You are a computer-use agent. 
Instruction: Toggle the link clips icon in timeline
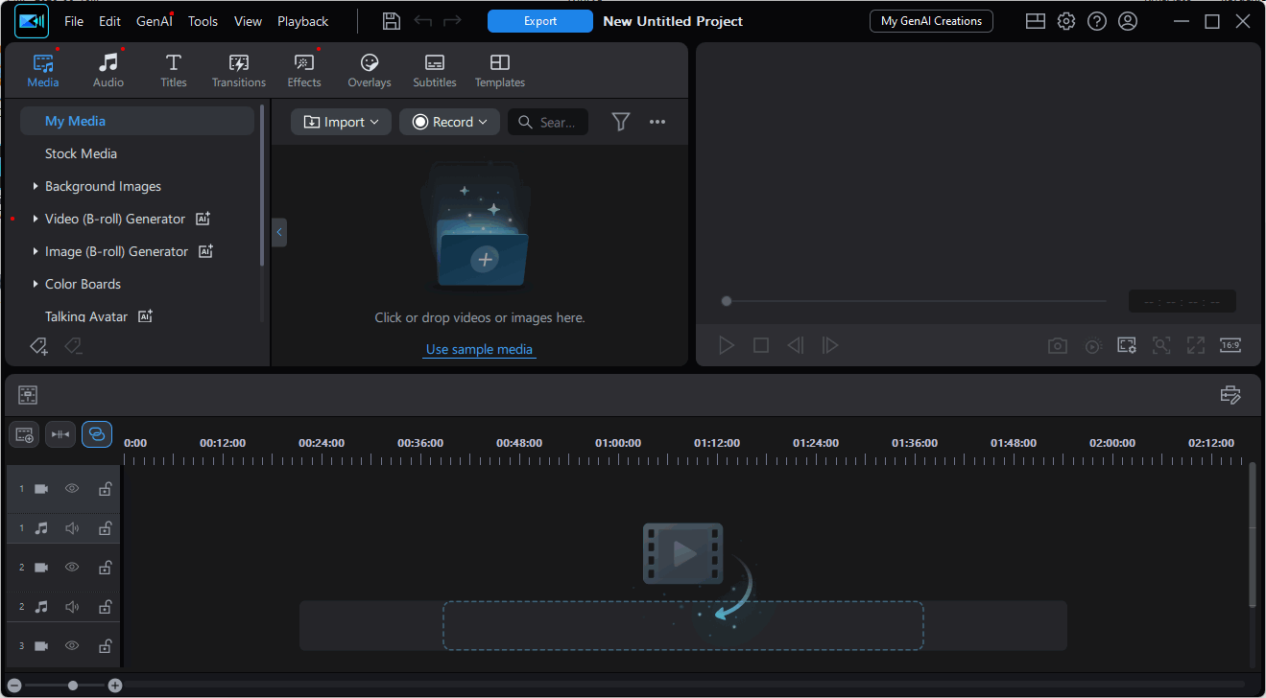pos(97,434)
